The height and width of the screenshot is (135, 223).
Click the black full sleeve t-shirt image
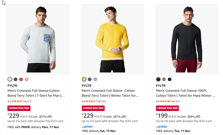click(186, 39)
